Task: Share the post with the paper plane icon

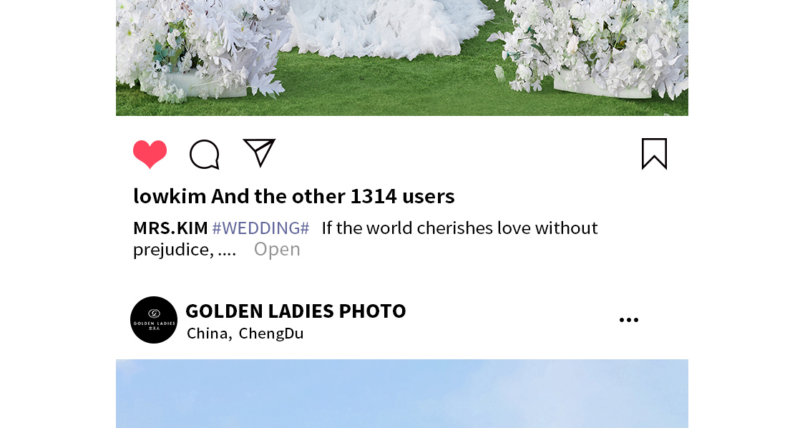Action: coord(259,152)
